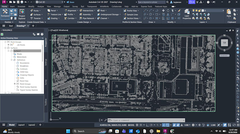Collapse the Definition tree node
Image resolution: width=240 pixels, height=134 pixels.
12,60
